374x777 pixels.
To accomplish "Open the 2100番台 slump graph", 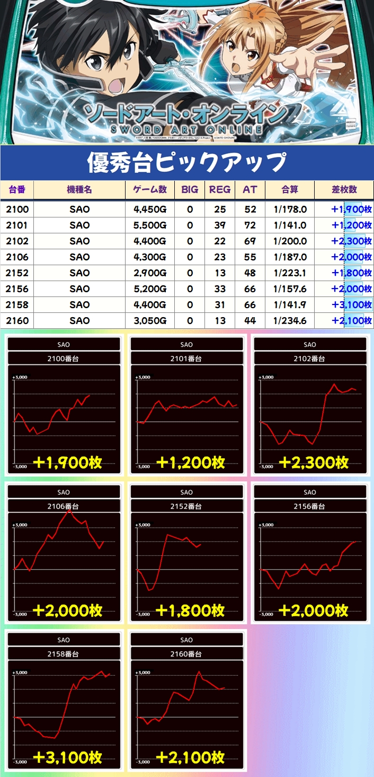I will 64,414.
